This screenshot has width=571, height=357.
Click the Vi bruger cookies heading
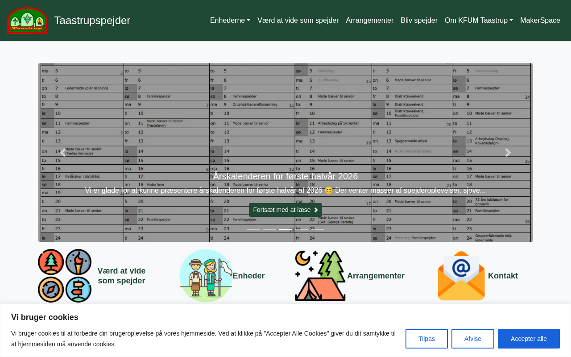pyautogui.click(x=45, y=317)
